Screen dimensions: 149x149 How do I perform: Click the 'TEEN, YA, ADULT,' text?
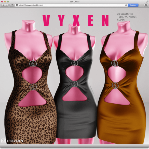[127, 17]
